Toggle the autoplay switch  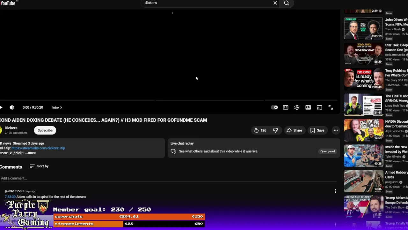(274, 107)
